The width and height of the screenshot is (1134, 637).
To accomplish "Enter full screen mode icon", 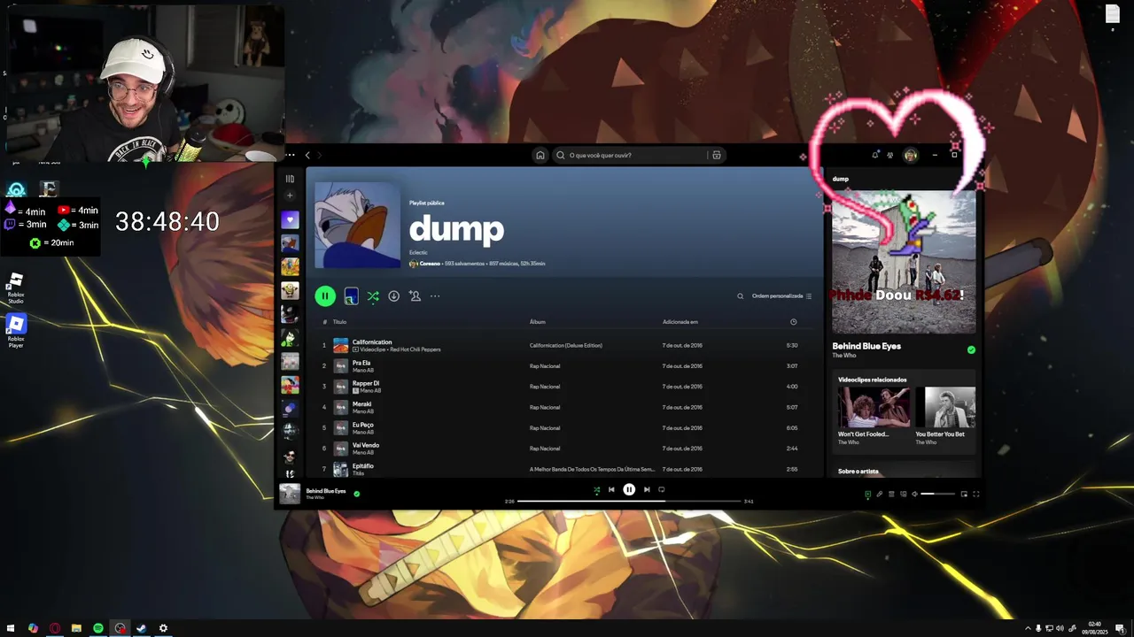I will click(976, 494).
